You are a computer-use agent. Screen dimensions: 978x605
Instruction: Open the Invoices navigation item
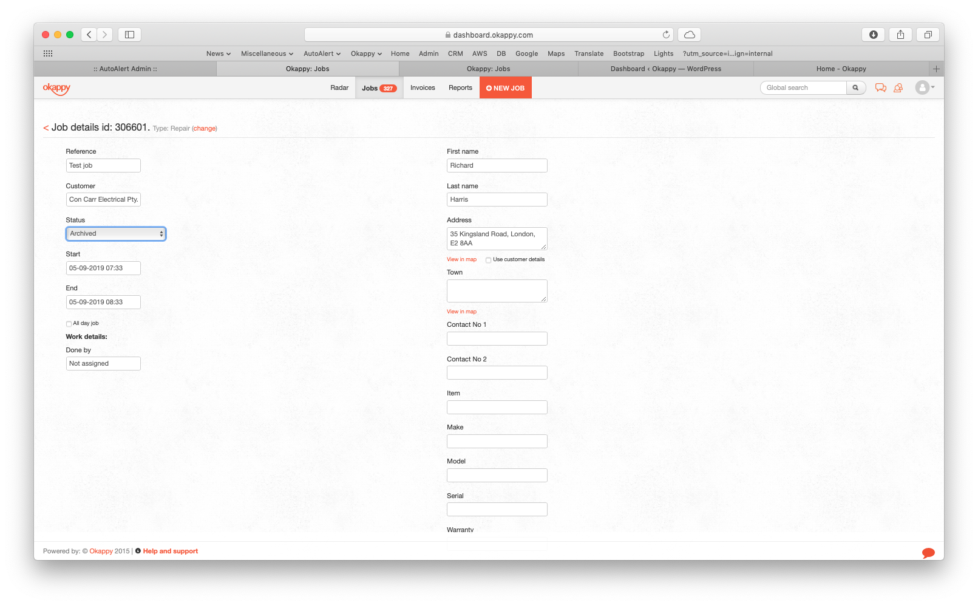(423, 87)
